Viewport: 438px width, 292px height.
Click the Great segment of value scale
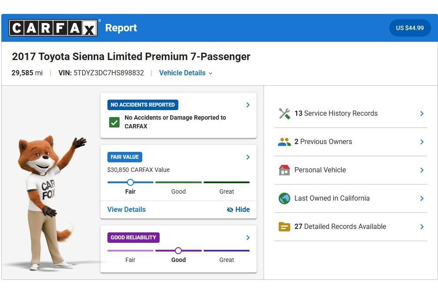(x=227, y=182)
